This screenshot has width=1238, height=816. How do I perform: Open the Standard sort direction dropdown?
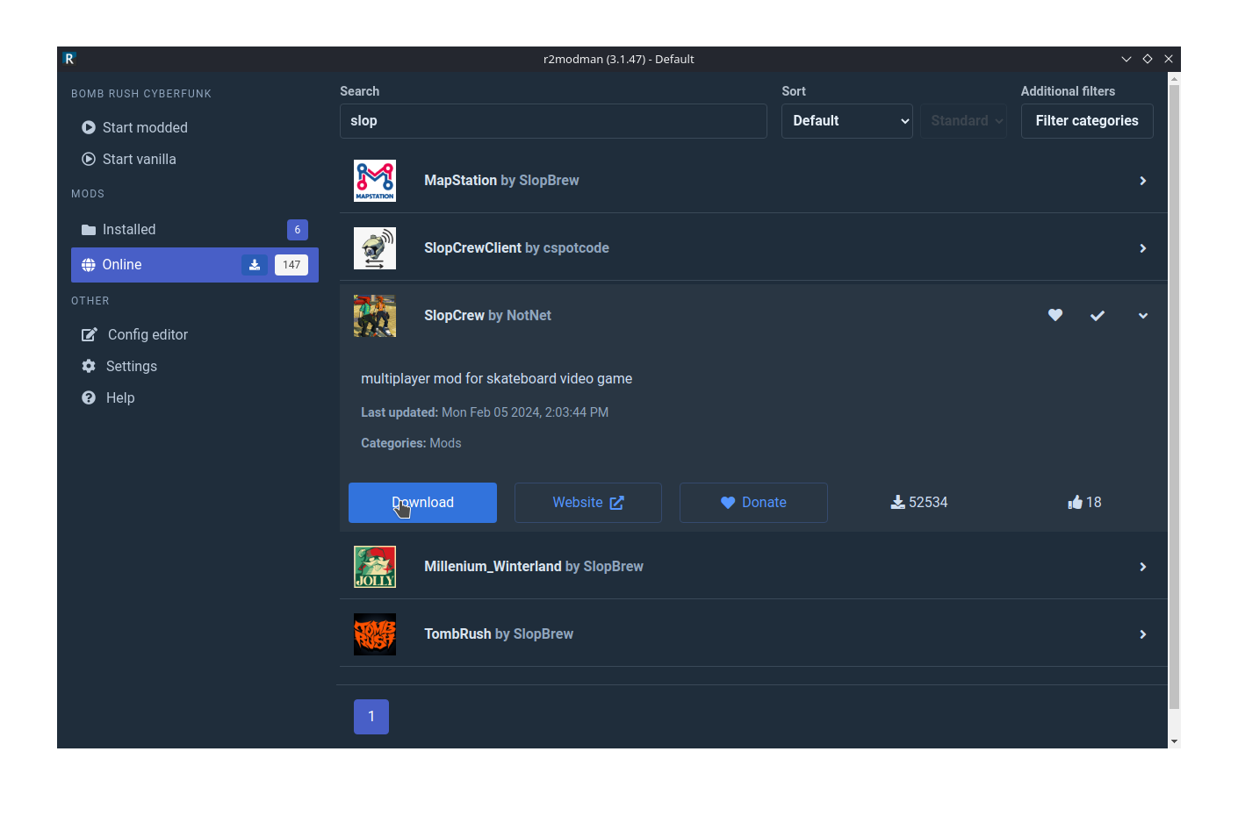(964, 121)
